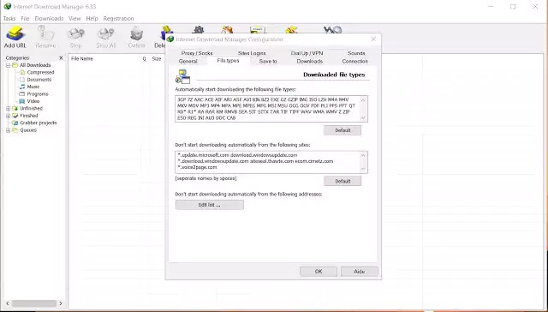The width and height of the screenshot is (548, 312).
Task: Switch to the Sounds tab
Action: click(356, 53)
